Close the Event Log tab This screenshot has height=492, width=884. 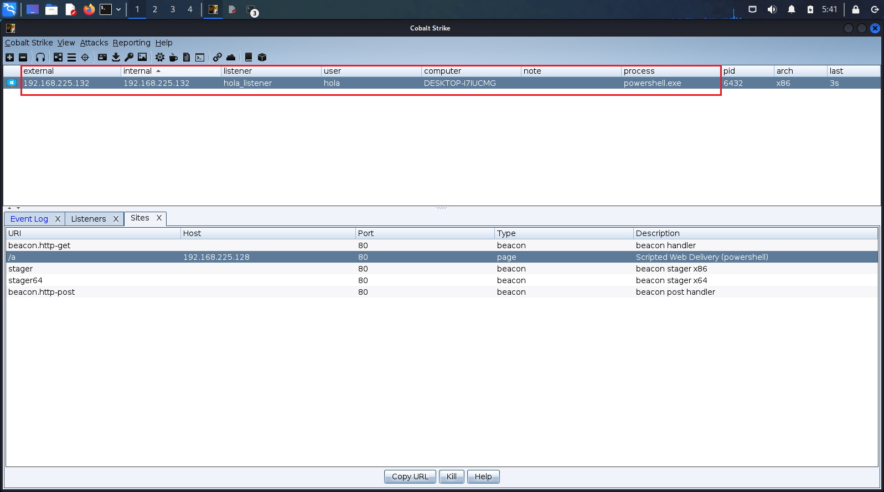(x=58, y=219)
